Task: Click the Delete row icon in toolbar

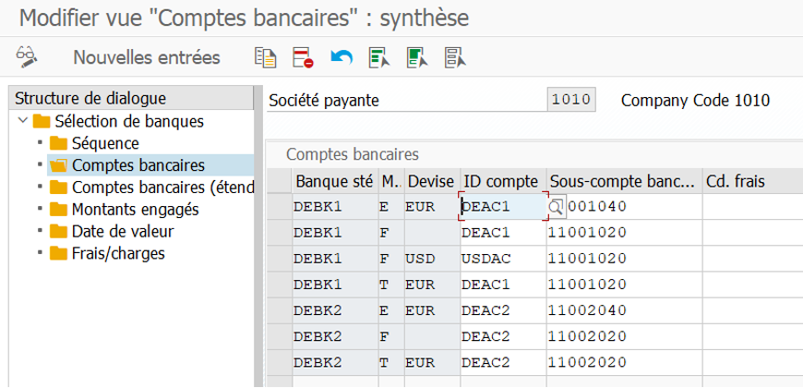Action: pos(304,57)
